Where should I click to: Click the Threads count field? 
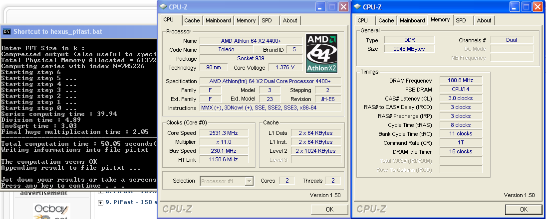(x=333, y=181)
